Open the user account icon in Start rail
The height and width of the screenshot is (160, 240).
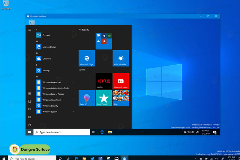tap(30, 93)
